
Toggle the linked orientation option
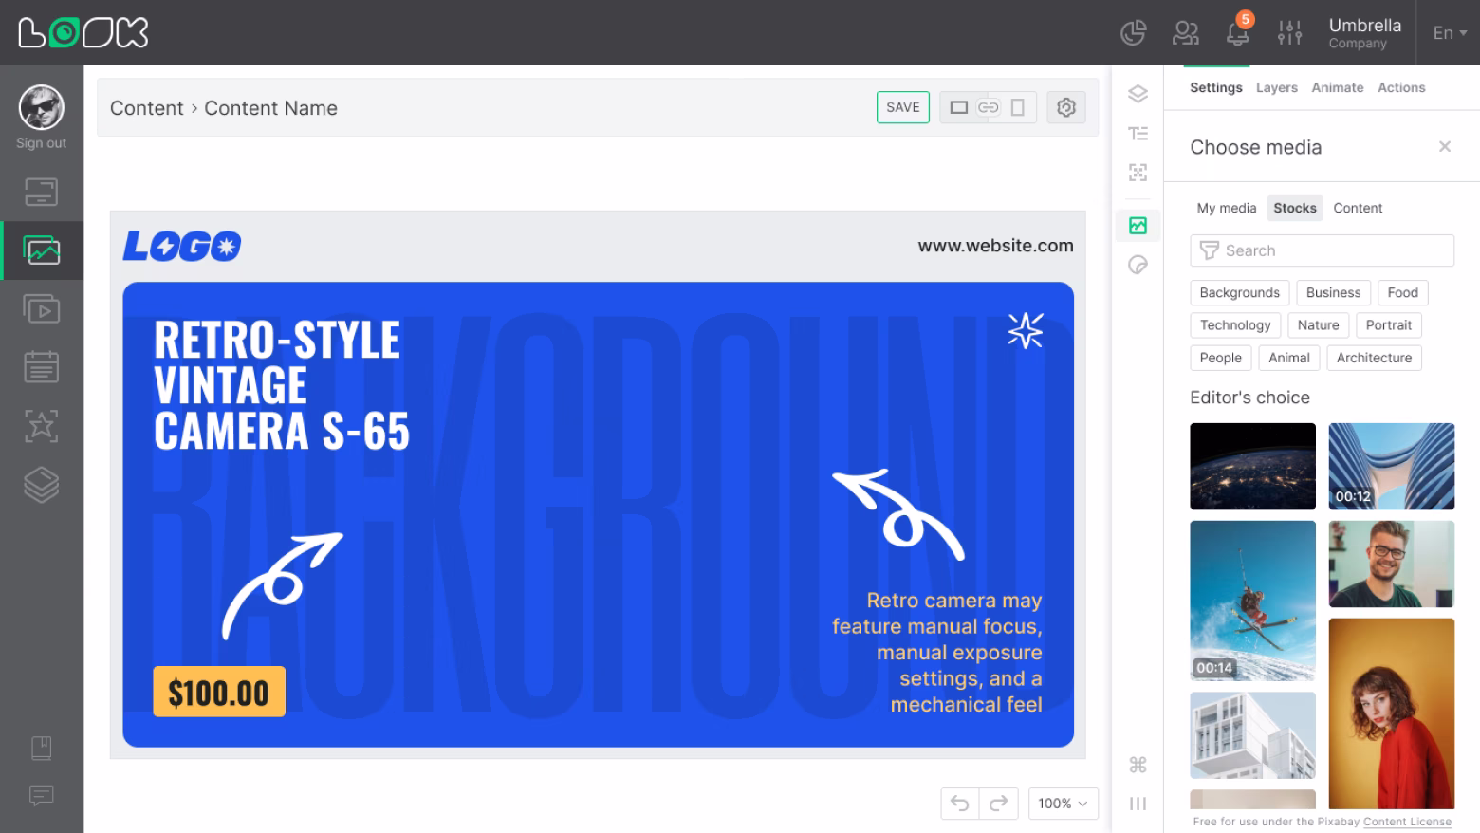(x=989, y=107)
